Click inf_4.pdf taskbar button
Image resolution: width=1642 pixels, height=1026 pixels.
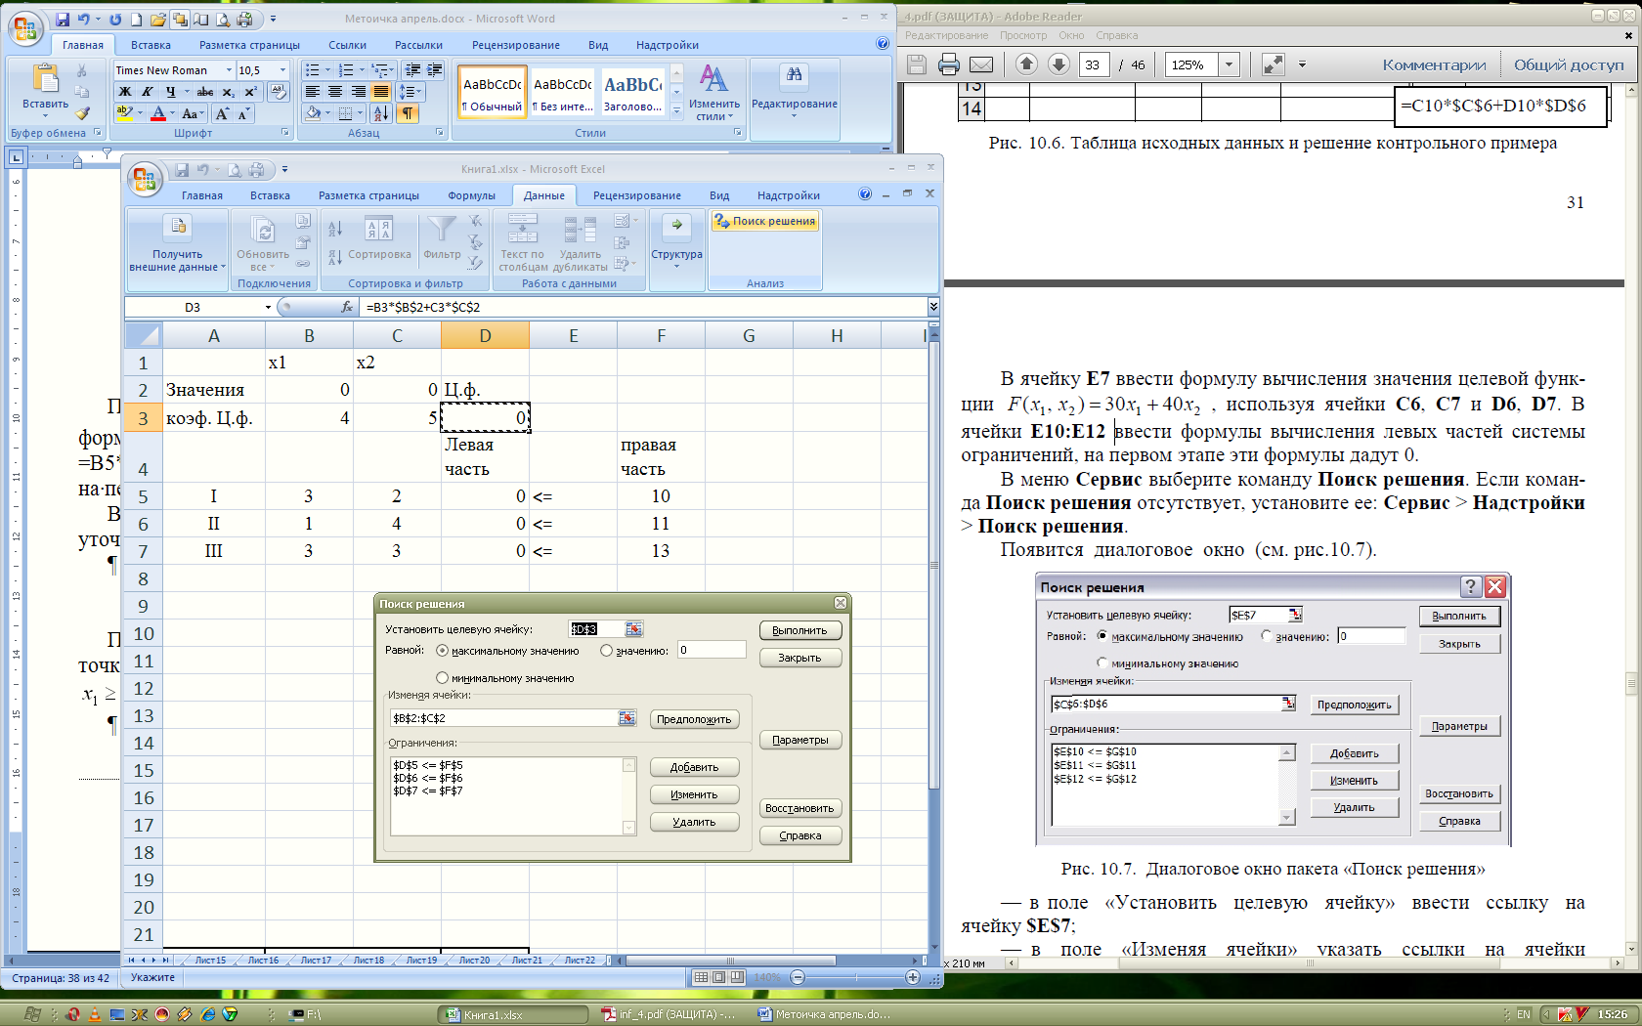pos(670,1014)
